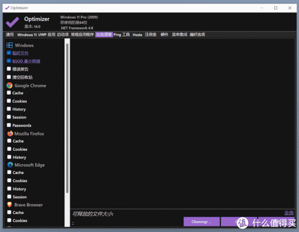Click the Brave Browser section heading

[28, 205]
